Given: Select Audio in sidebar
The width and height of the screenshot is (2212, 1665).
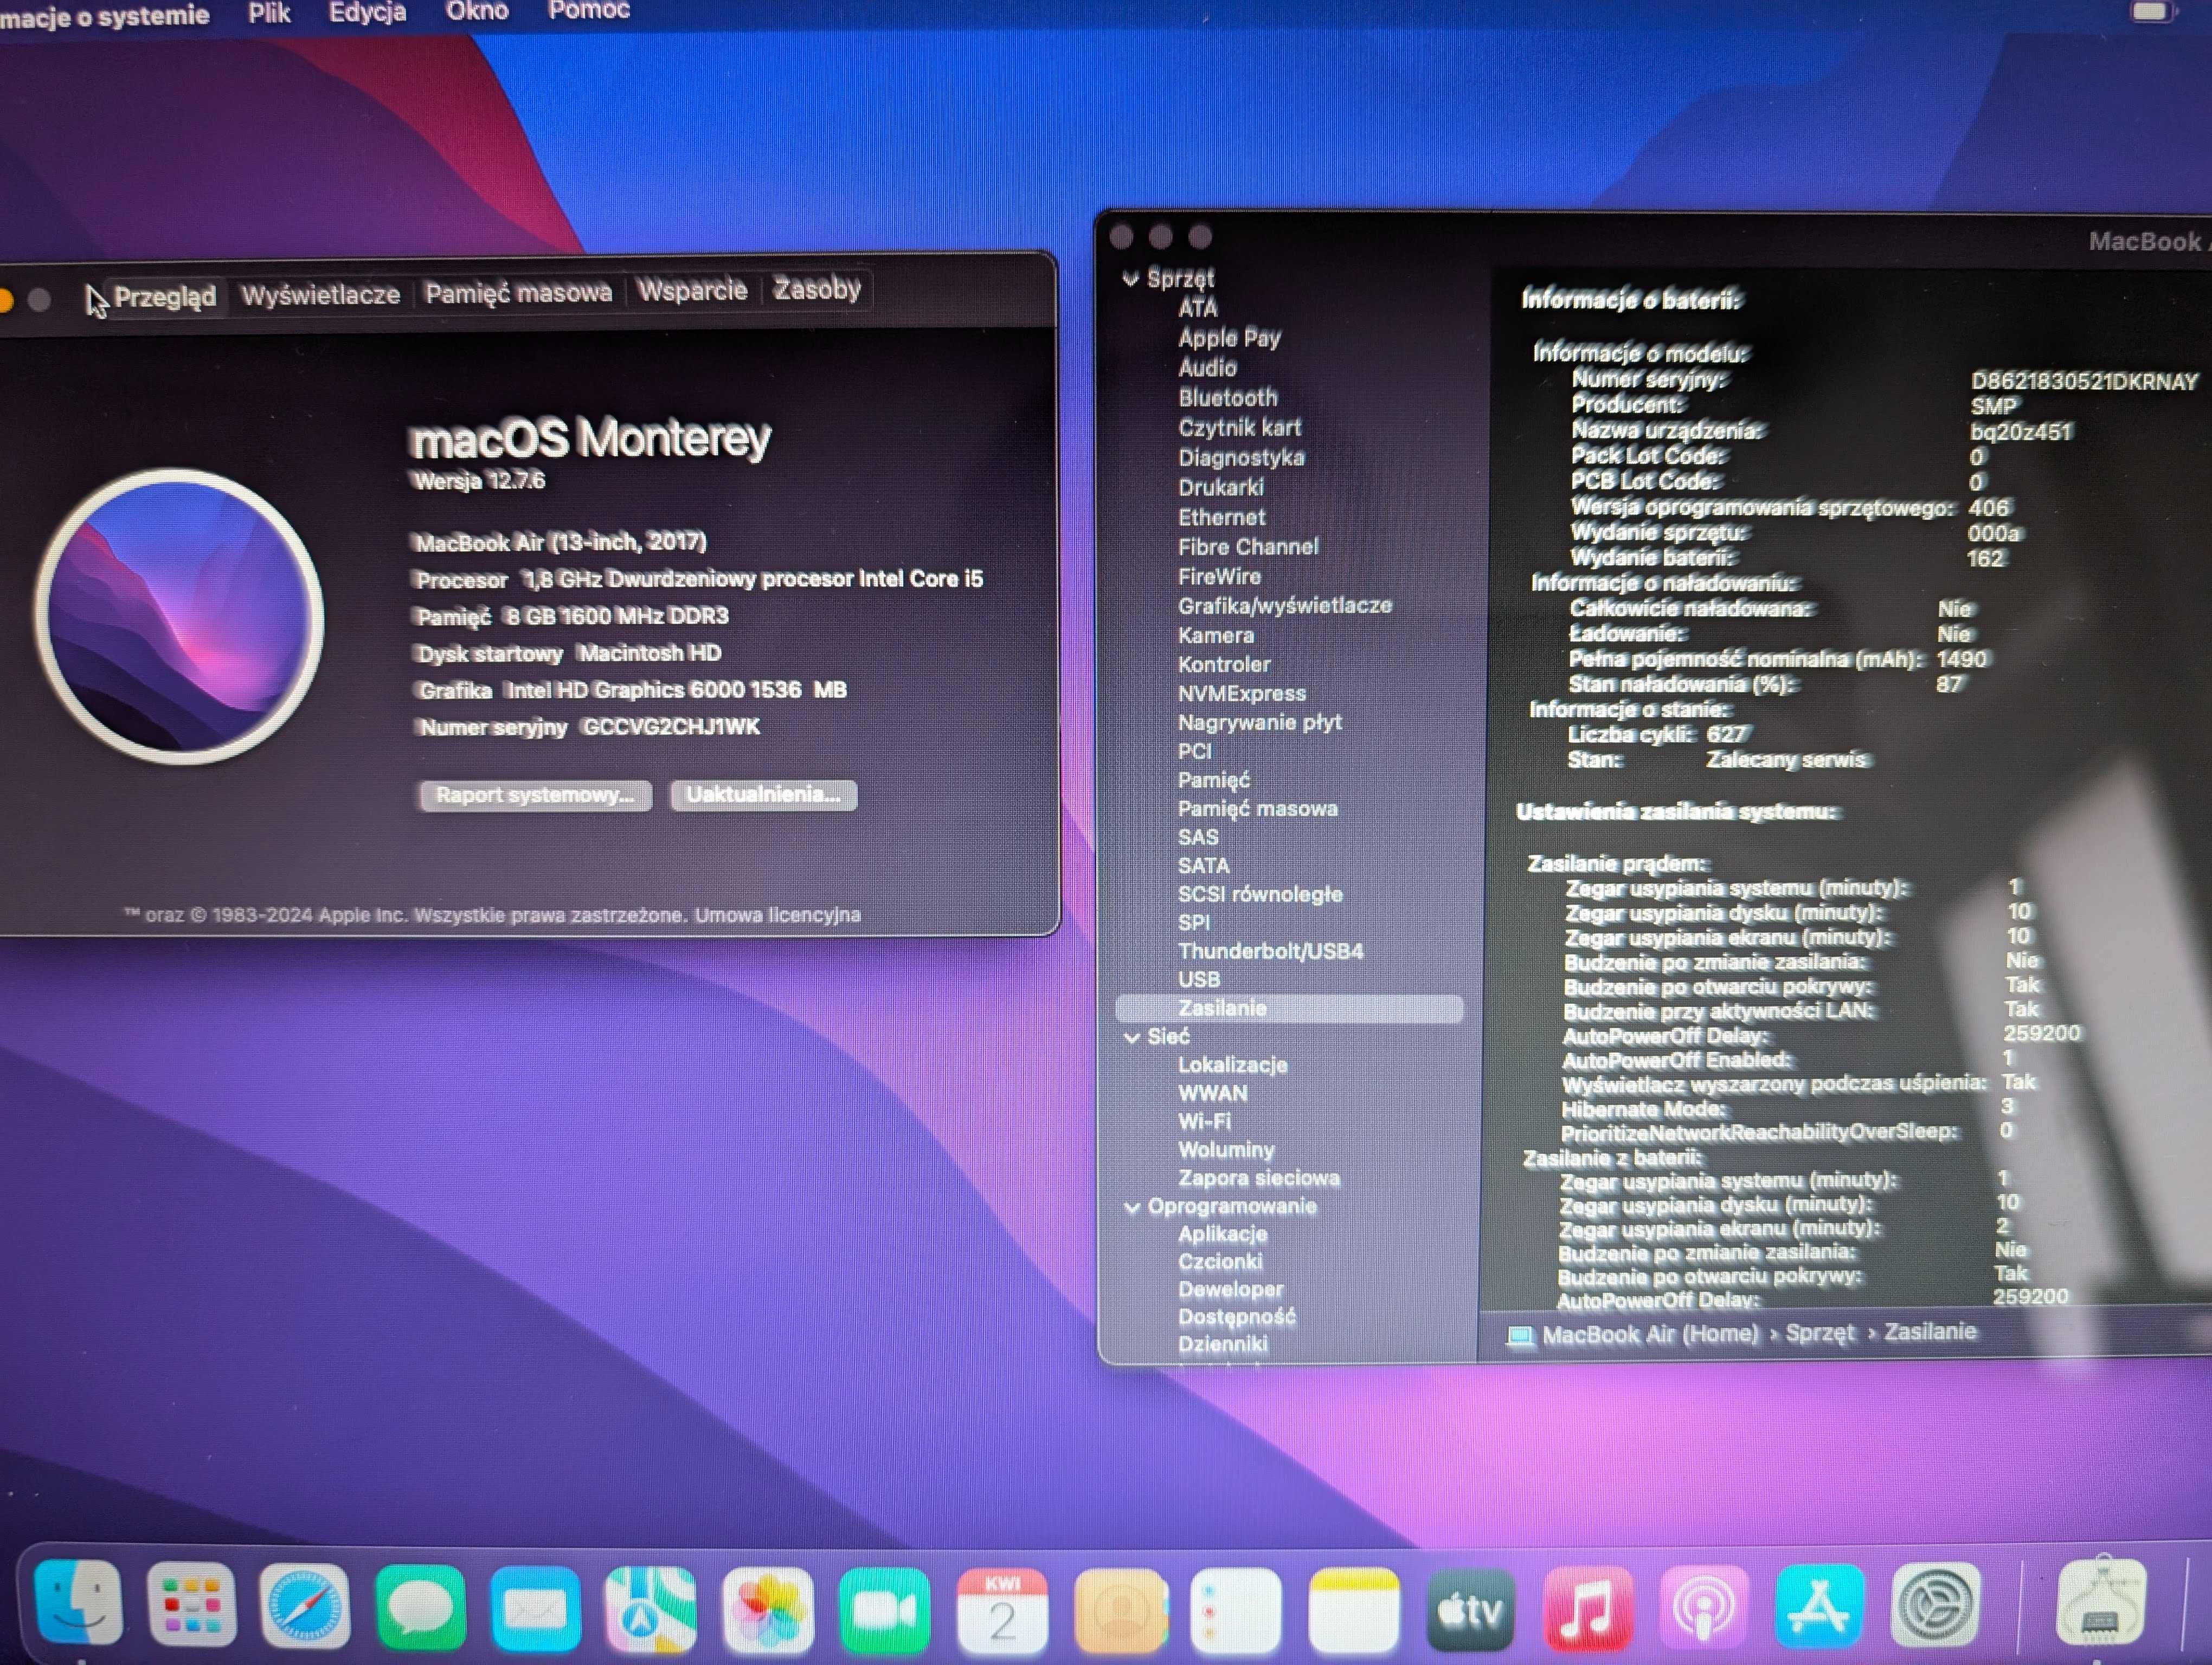Looking at the screenshot, I should point(1207,368).
